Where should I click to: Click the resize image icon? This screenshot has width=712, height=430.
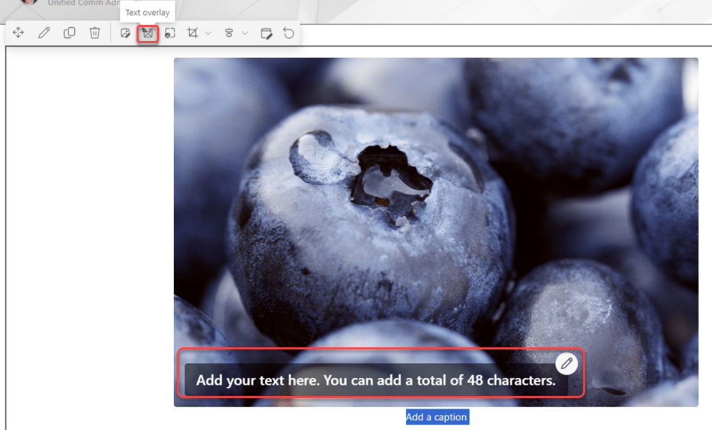click(170, 33)
